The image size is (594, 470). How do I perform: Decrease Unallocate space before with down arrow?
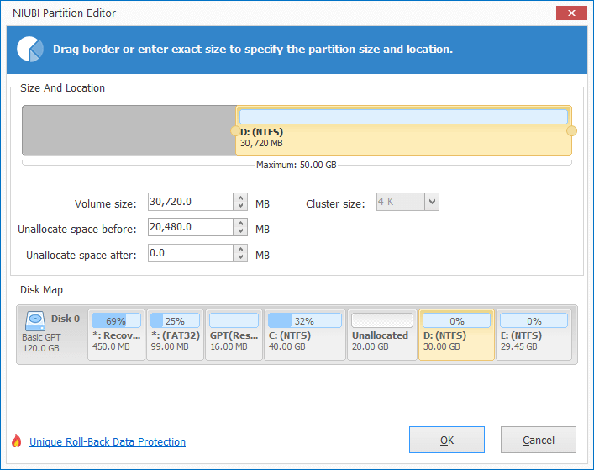pos(240,231)
